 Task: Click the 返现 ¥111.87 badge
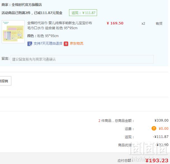click(83, 13)
